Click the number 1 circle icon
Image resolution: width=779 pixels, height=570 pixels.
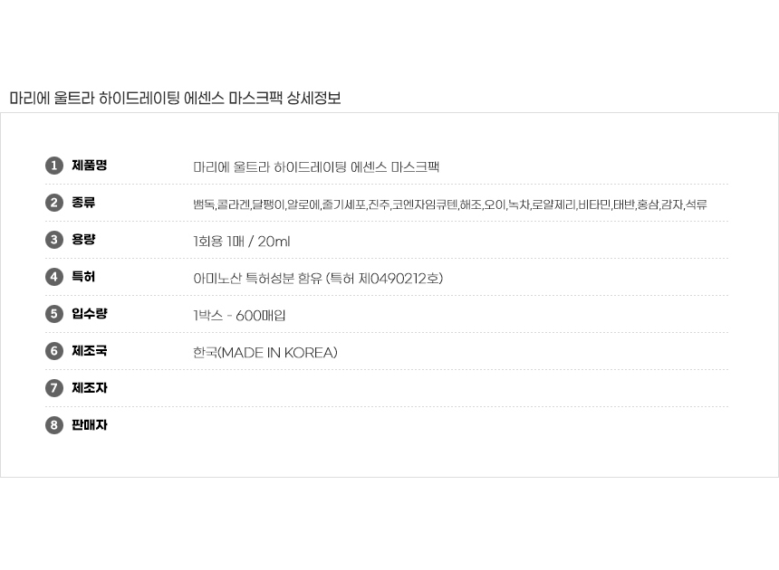click(x=54, y=166)
